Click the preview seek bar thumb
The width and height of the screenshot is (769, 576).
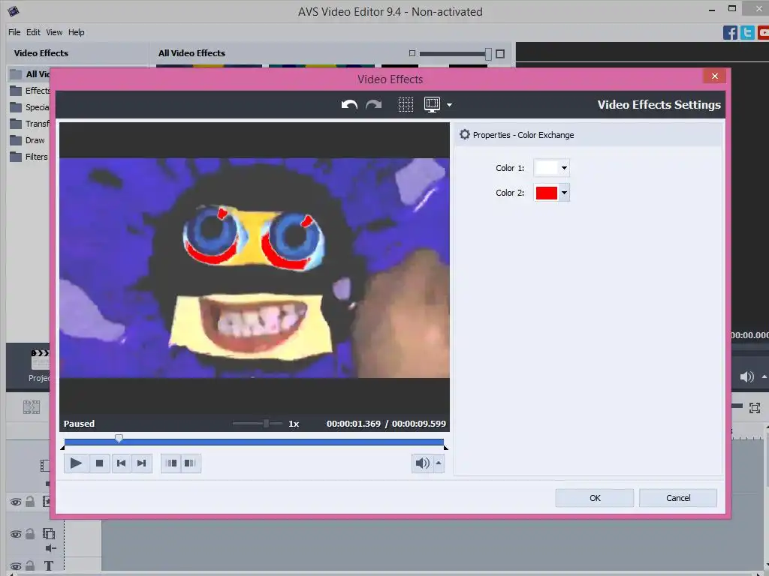(x=119, y=438)
